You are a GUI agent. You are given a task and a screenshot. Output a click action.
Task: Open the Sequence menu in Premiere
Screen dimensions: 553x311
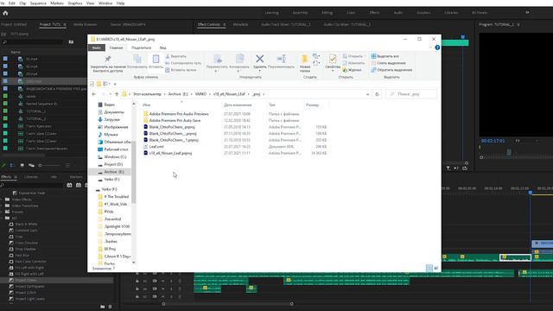click(x=38, y=3)
